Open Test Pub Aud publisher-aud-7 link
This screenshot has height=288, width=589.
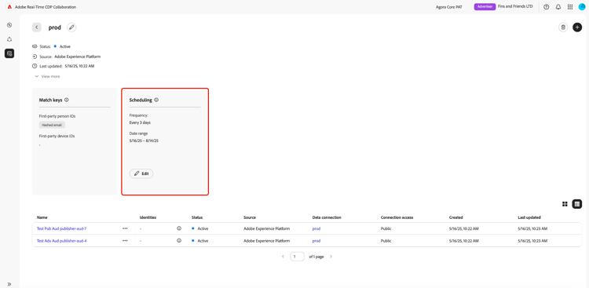pos(61,228)
